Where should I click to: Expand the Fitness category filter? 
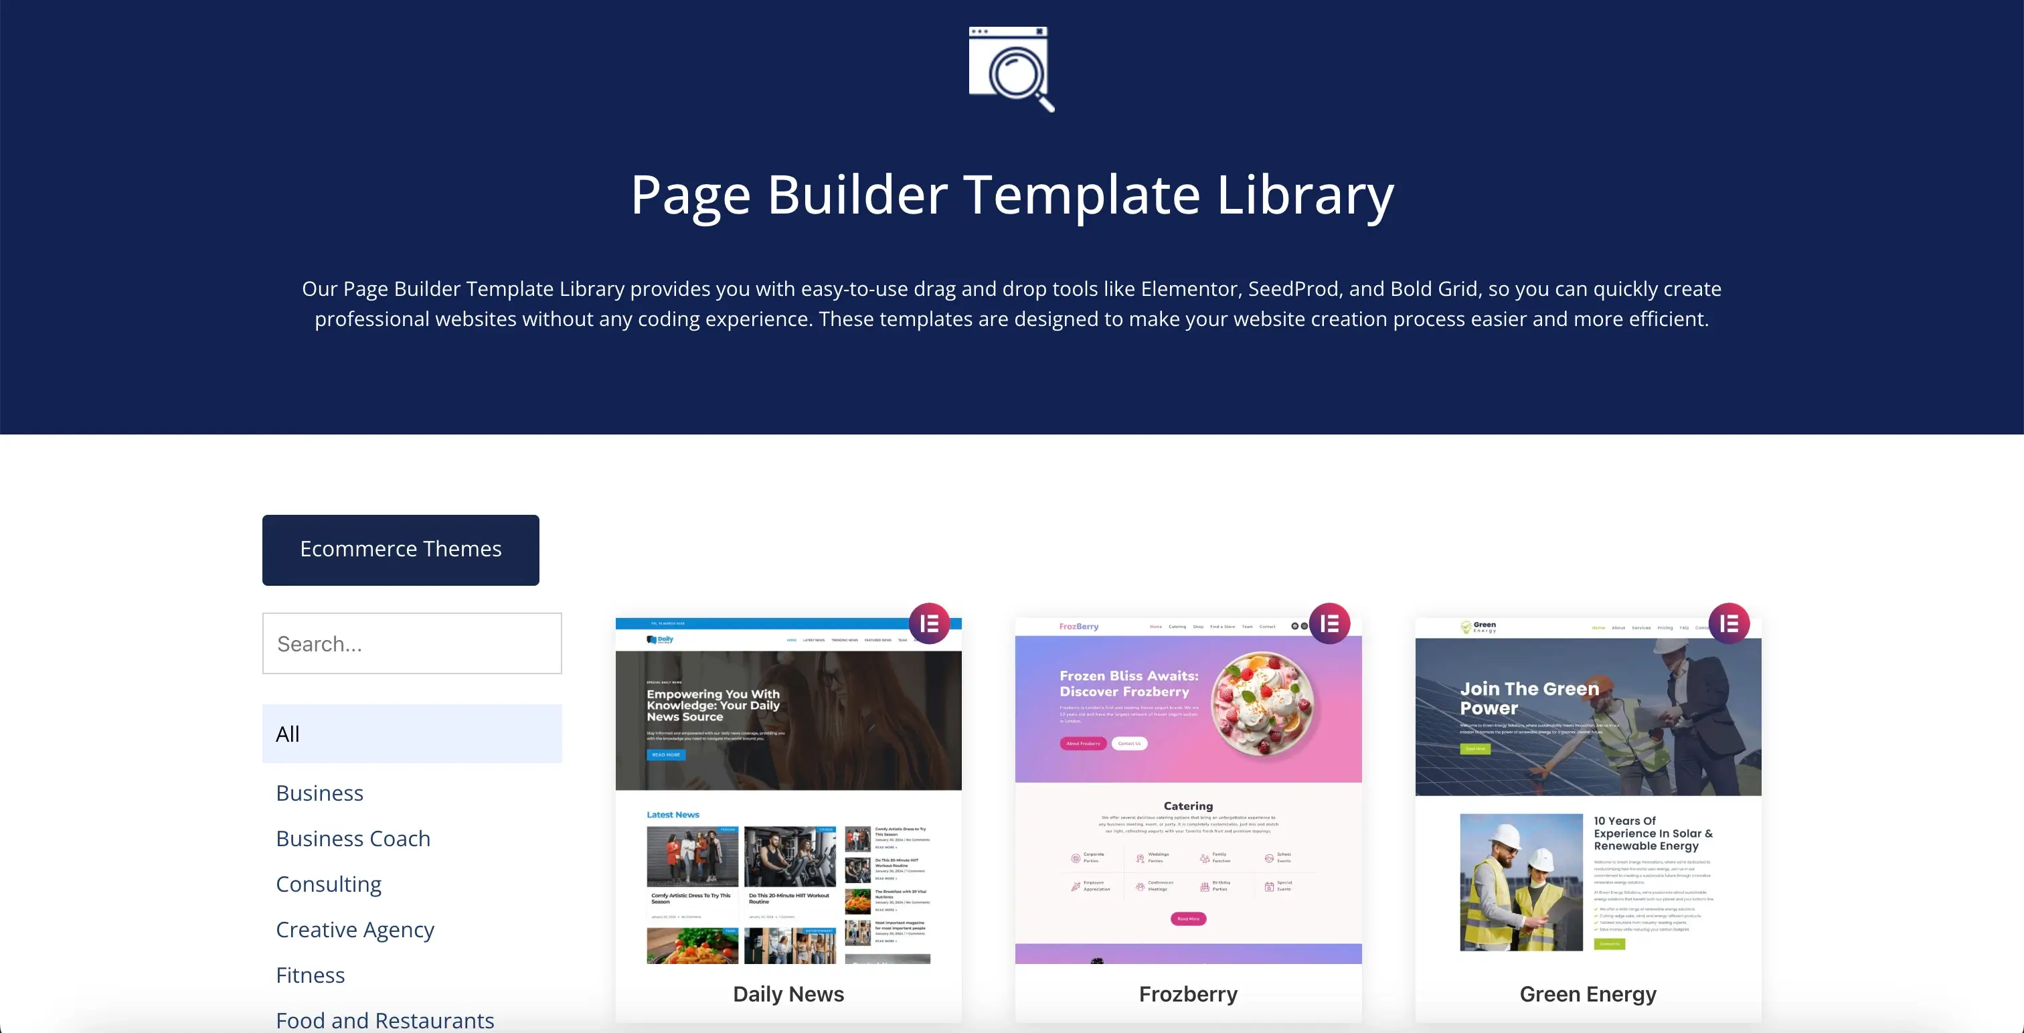(309, 973)
